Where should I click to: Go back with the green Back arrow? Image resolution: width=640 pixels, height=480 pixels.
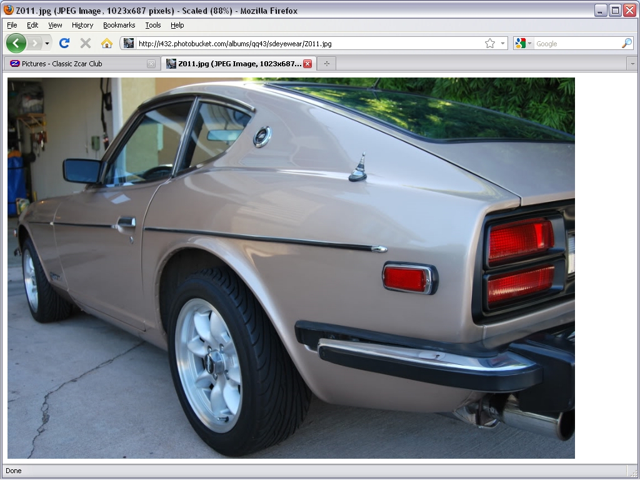point(16,43)
